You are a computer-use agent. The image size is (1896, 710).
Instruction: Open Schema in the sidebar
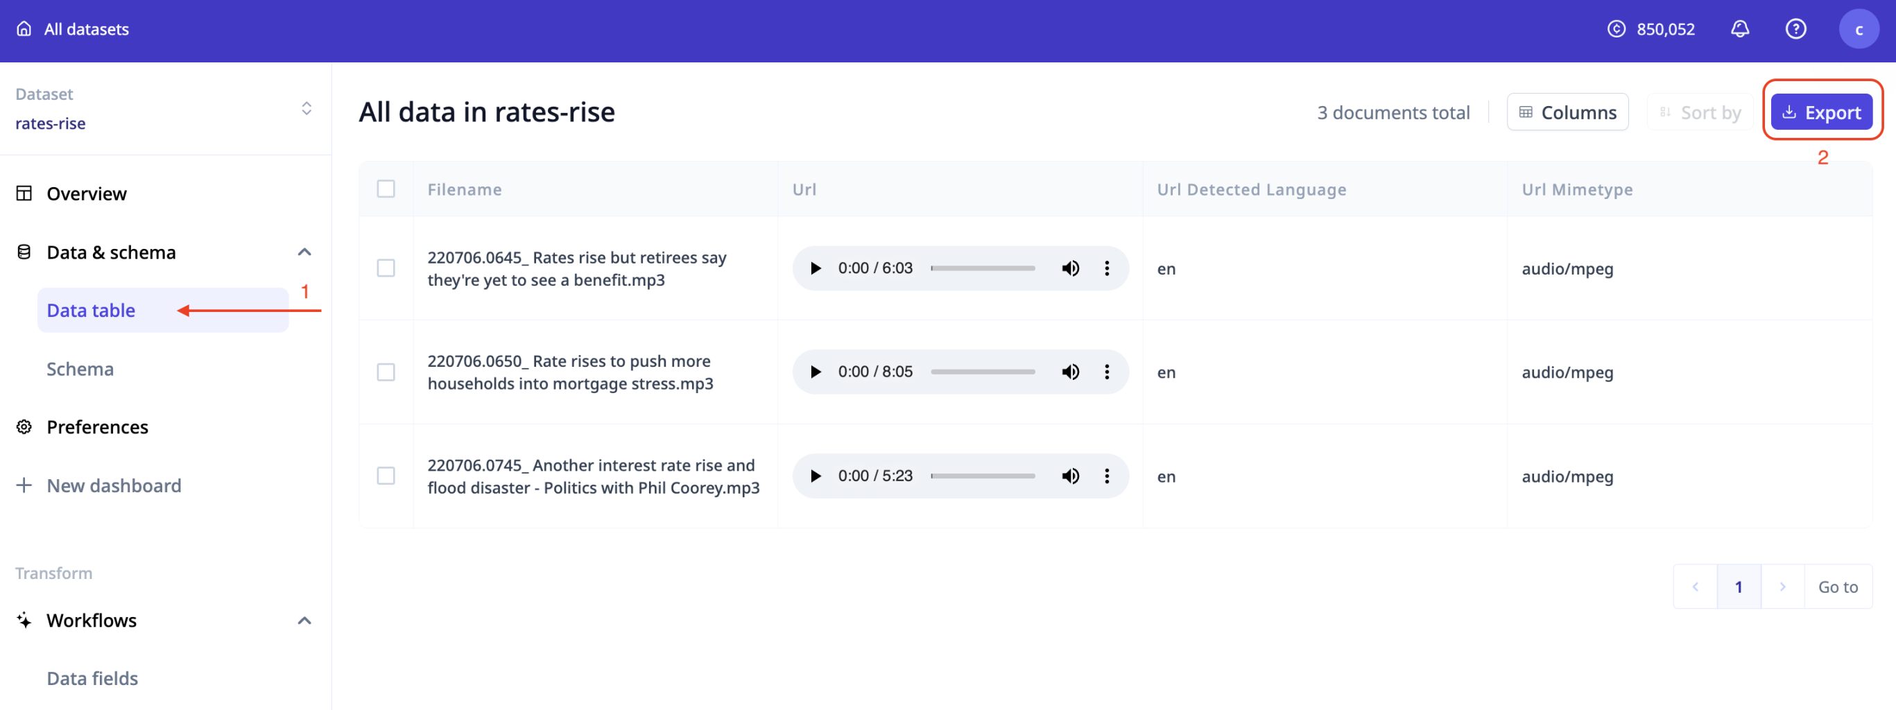[80, 369]
